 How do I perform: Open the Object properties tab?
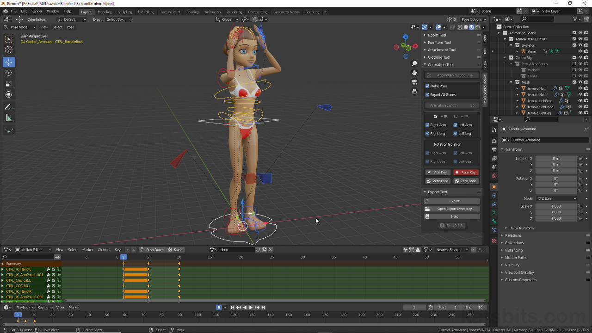tap(494, 187)
